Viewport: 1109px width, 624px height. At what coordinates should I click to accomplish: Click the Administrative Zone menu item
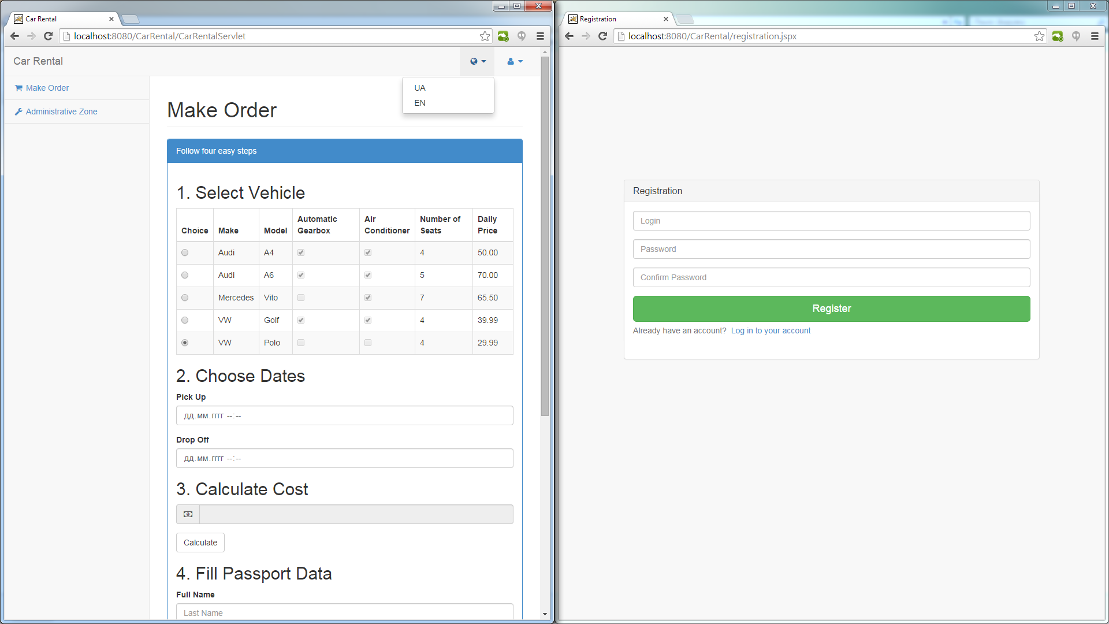tap(62, 112)
